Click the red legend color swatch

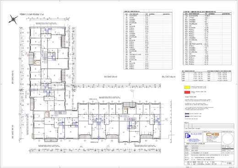(187, 92)
